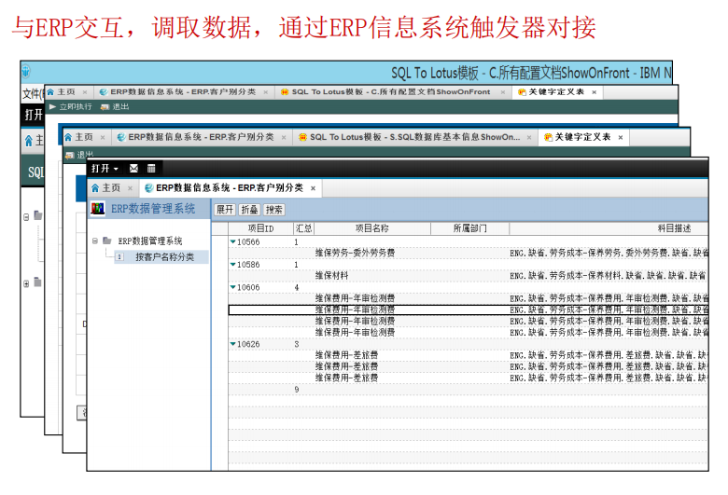This screenshot has width=728, height=495.
Task: Collapse the minus tree node in rearmost window
Action: click(x=26, y=216)
